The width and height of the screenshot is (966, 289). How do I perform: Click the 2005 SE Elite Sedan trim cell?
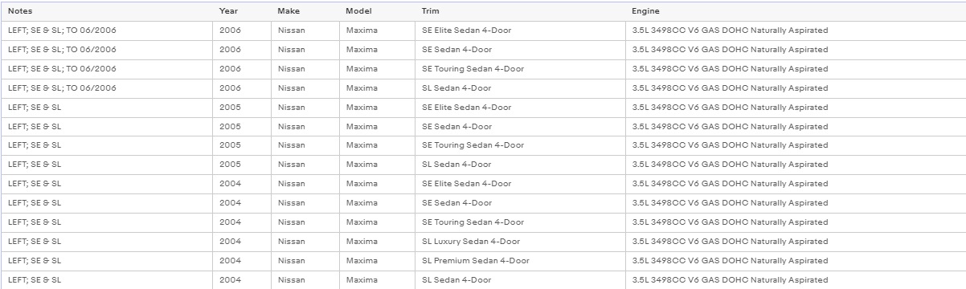click(x=520, y=108)
